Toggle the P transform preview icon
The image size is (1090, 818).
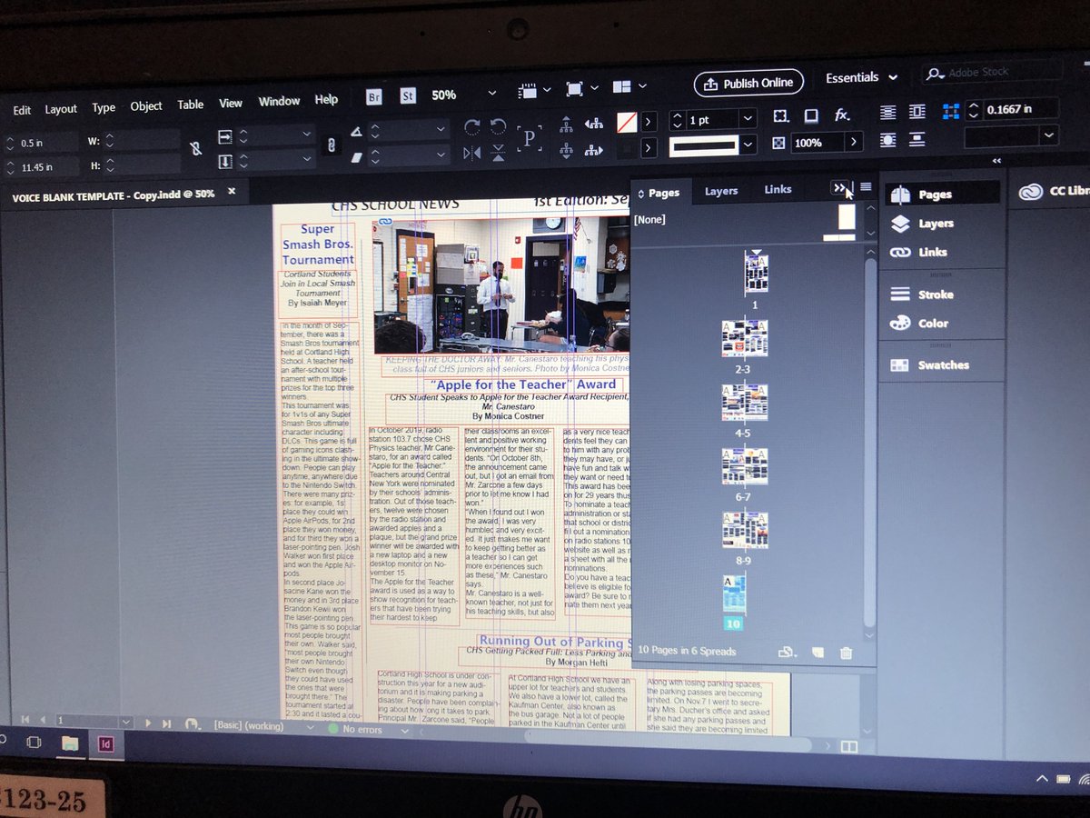530,138
